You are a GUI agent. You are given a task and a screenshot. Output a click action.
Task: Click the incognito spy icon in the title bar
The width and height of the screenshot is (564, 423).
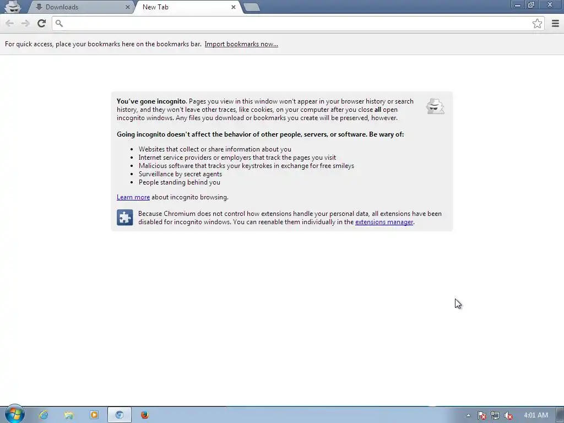[x=13, y=7]
